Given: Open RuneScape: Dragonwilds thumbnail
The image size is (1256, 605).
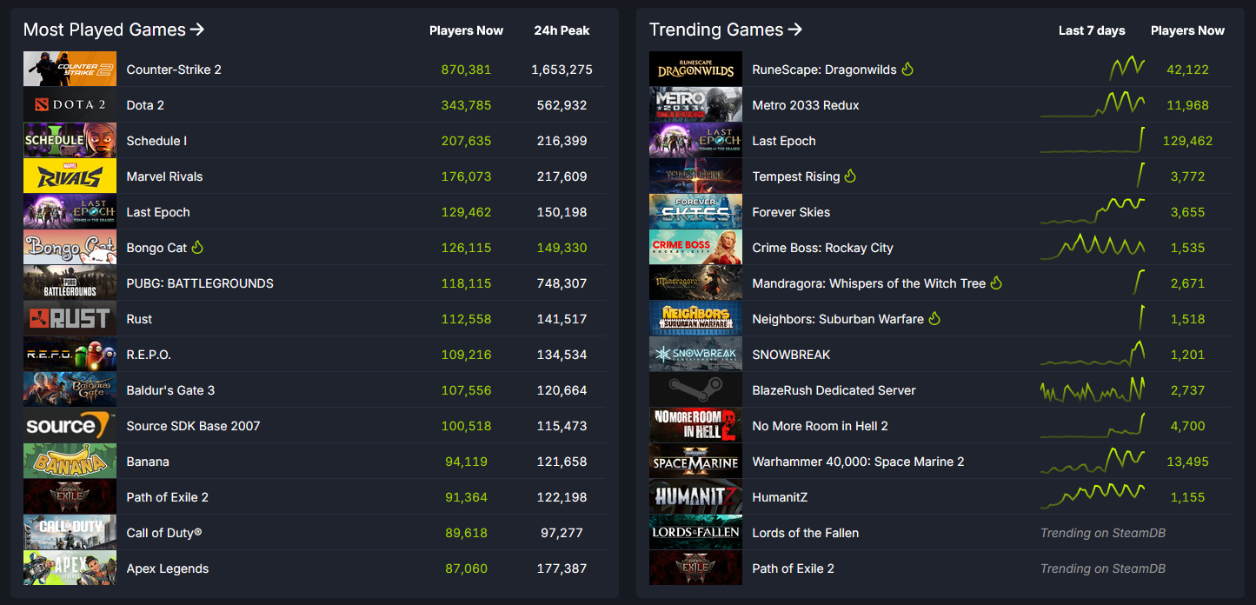Looking at the screenshot, I should coord(695,70).
